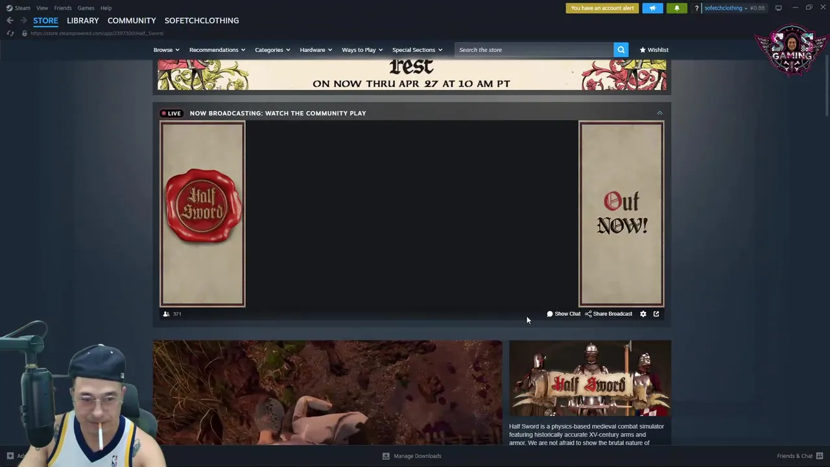Click the account alert banner
830x467 pixels.
pos(602,8)
